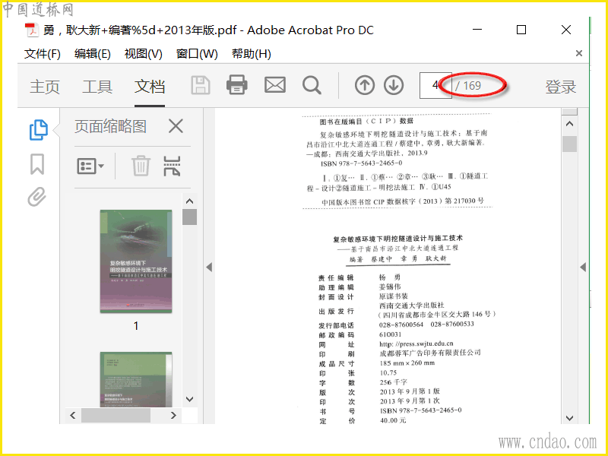This screenshot has width=608, height=456.
Task: Select the second page thumbnail
Action: coord(136,379)
